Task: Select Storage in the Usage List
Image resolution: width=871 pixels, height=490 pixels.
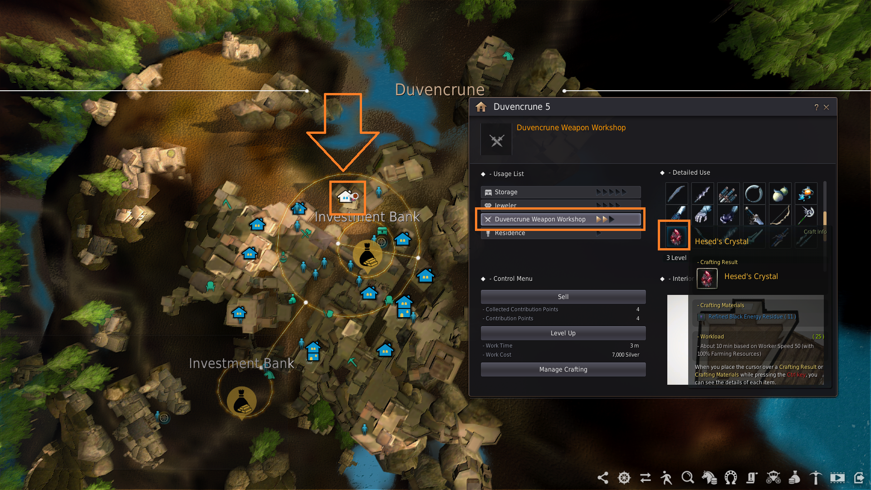Action: (x=561, y=192)
